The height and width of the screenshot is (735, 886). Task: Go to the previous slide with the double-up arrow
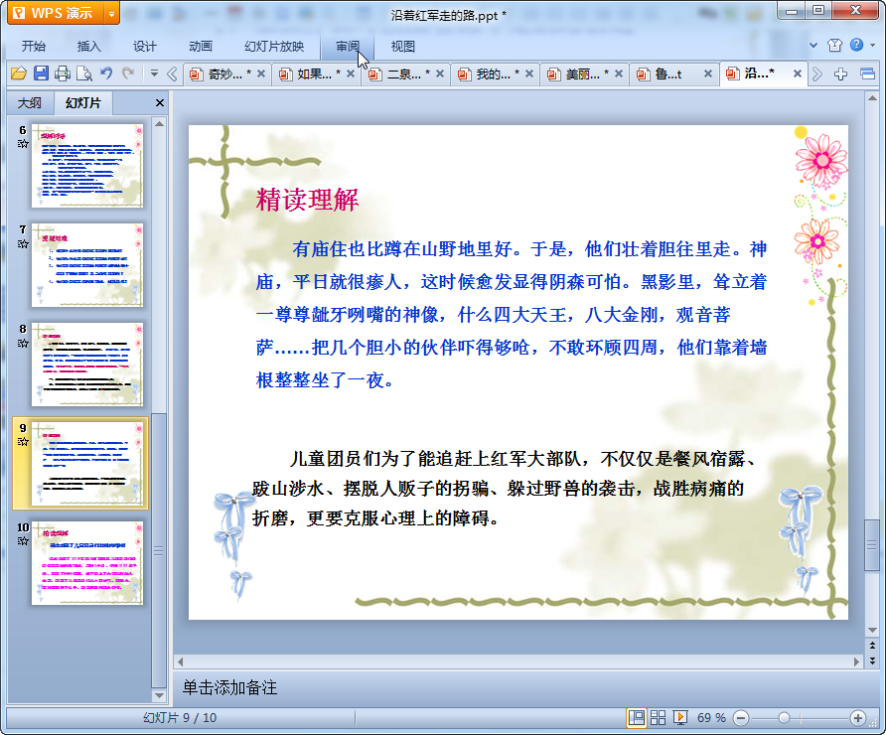(872, 646)
